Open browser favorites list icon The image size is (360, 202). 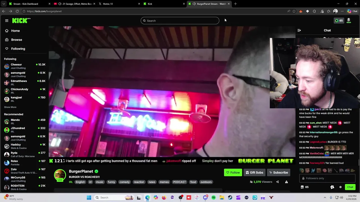click(329, 11)
